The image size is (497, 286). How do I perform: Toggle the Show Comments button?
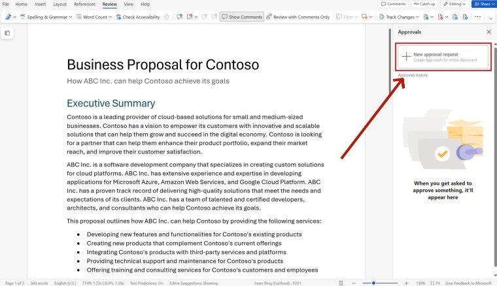(x=242, y=17)
